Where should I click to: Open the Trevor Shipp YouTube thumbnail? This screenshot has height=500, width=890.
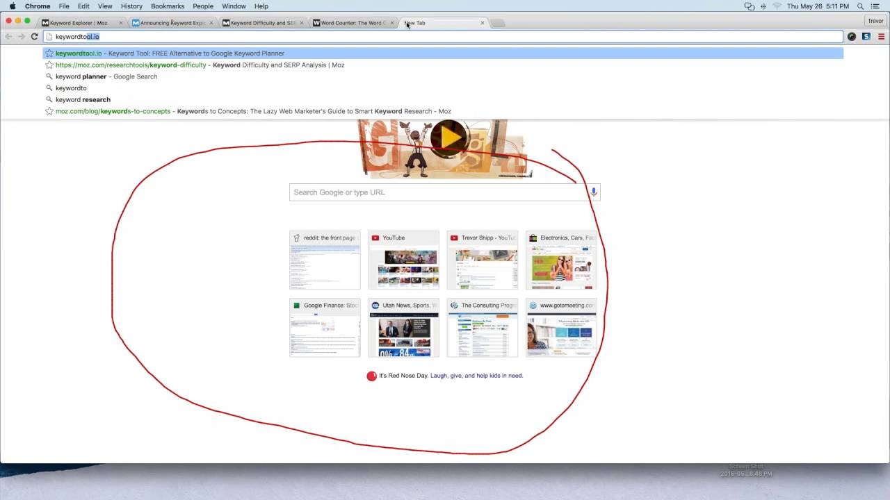coord(483,260)
